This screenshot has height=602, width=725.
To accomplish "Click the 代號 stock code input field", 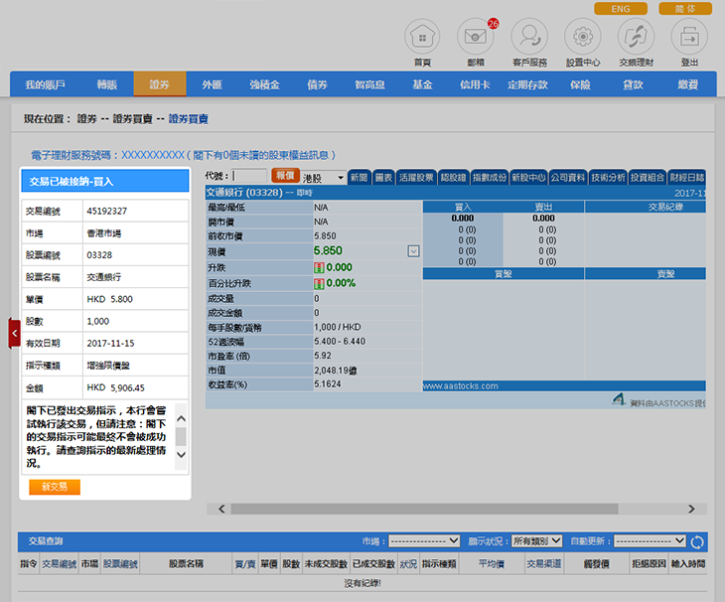I will tap(249, 177).
